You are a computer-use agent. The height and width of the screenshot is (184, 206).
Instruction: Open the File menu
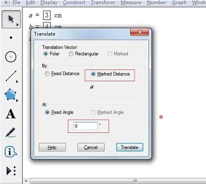coord(16,3)
